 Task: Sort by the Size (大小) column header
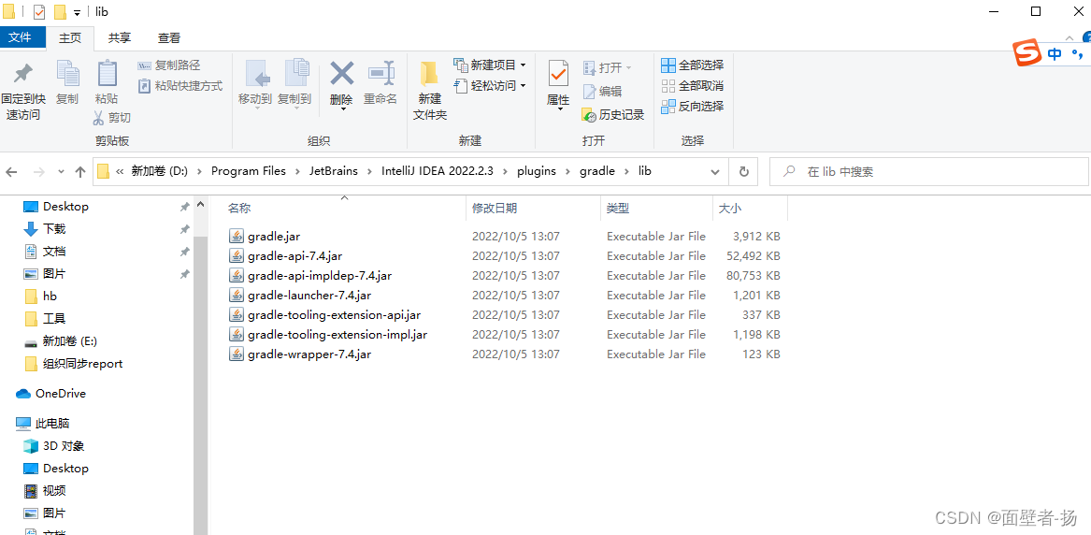click(730, 208)
